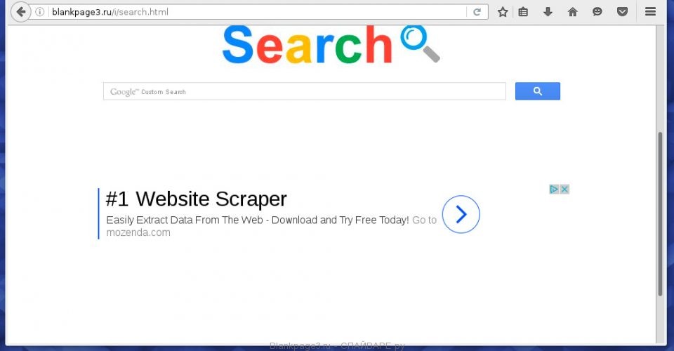Click the browser back arrow button
The image size is (674, 351).
(20, 12)
